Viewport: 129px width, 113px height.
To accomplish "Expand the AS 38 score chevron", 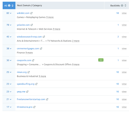I will pyautogui.click(x=11, y=48).
